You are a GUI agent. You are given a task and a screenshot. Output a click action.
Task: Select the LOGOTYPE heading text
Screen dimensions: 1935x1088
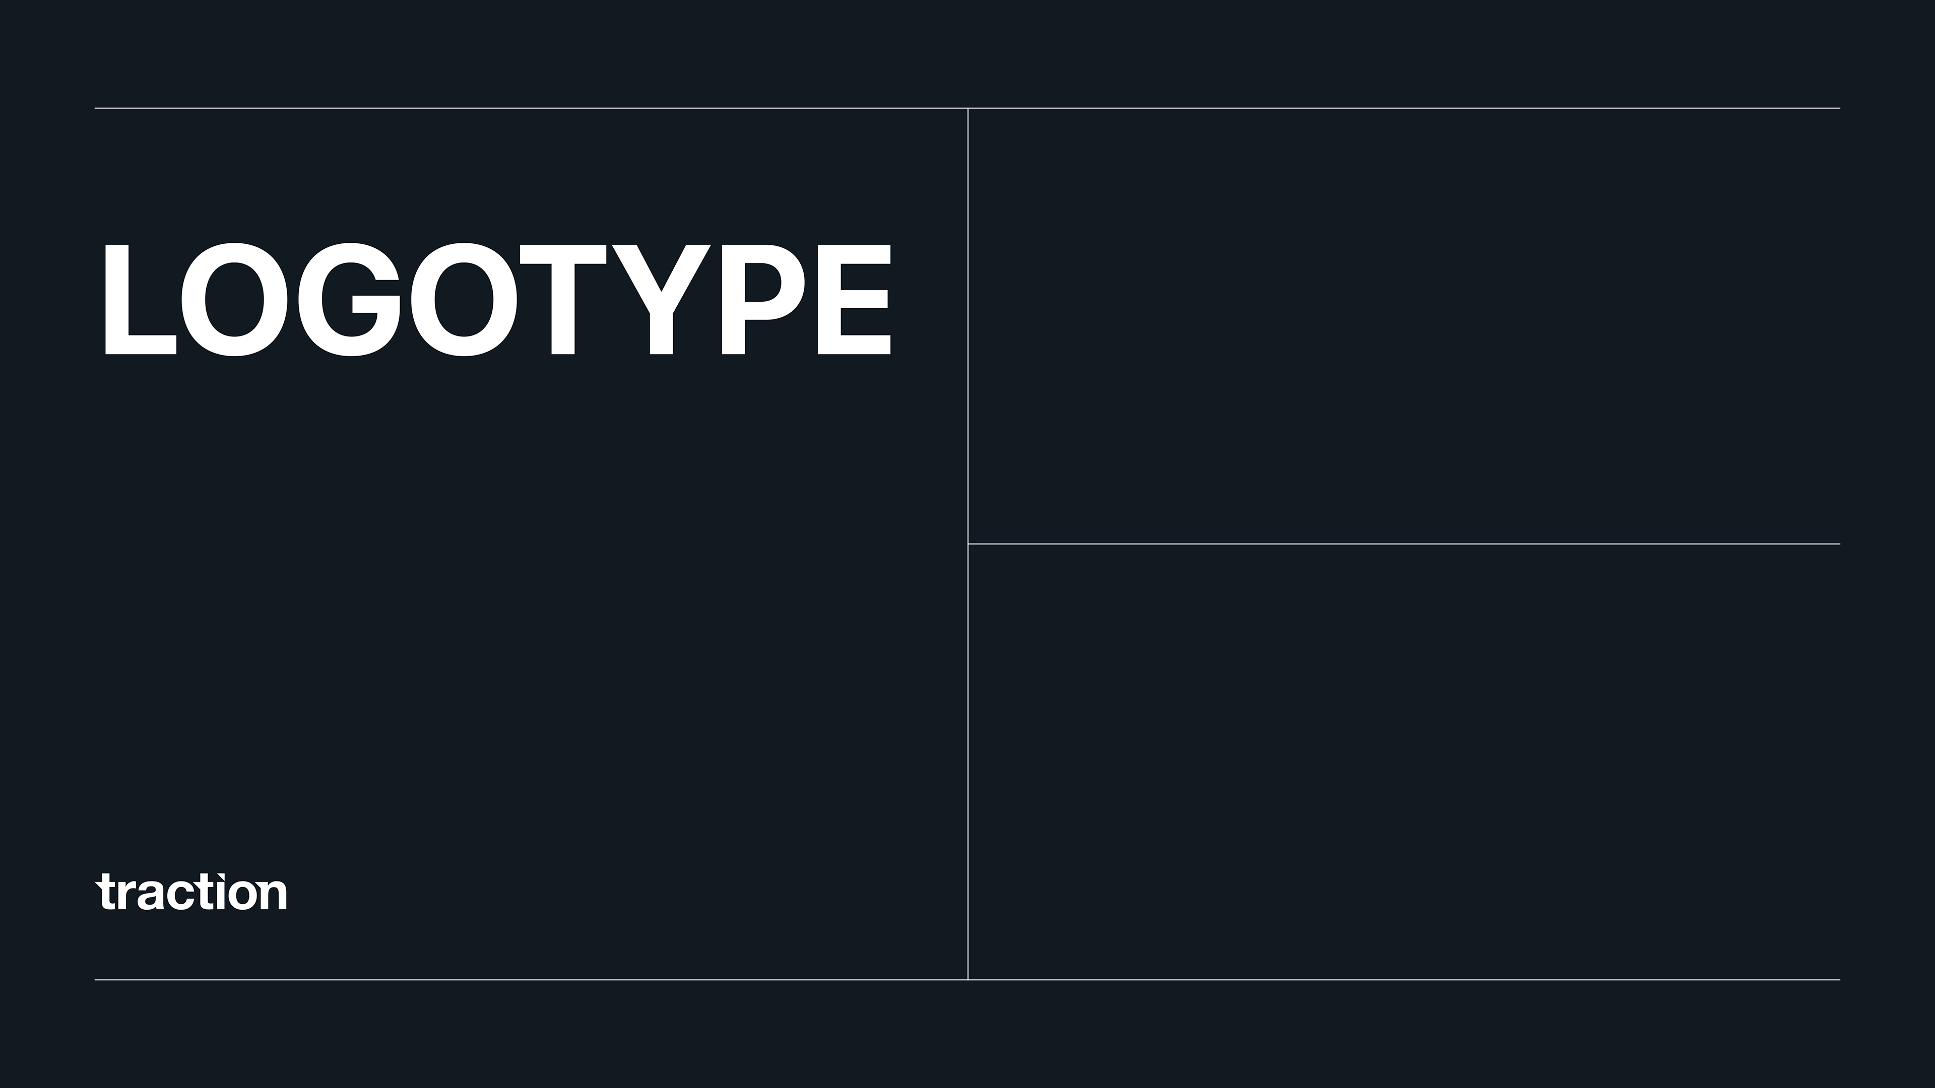(x=496, y=300)
